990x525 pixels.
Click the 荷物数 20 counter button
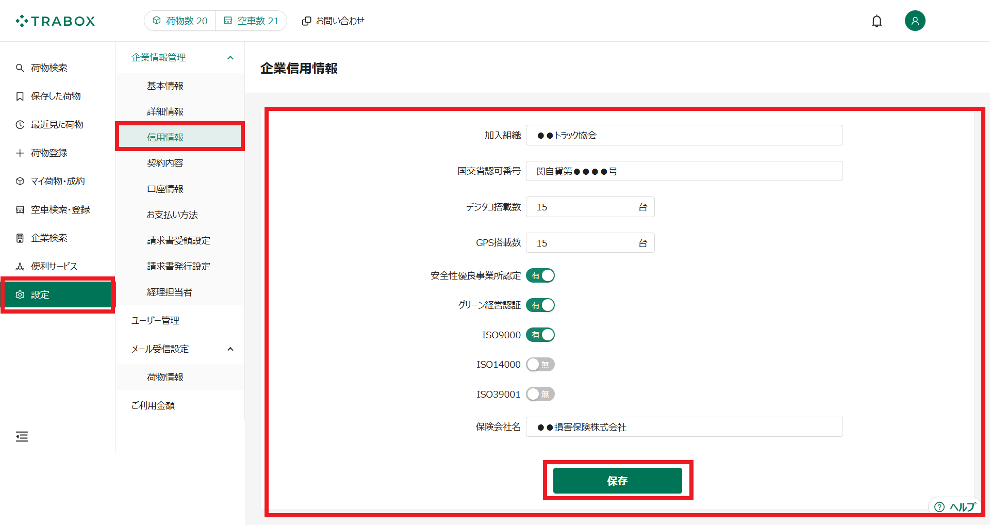click(x=180, y=21)
